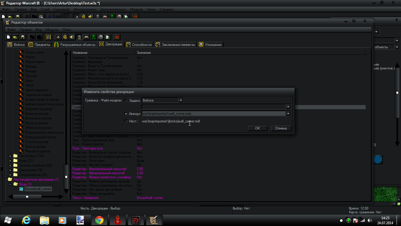Open Internet Explorer from the taskbar

pos(27,220)
